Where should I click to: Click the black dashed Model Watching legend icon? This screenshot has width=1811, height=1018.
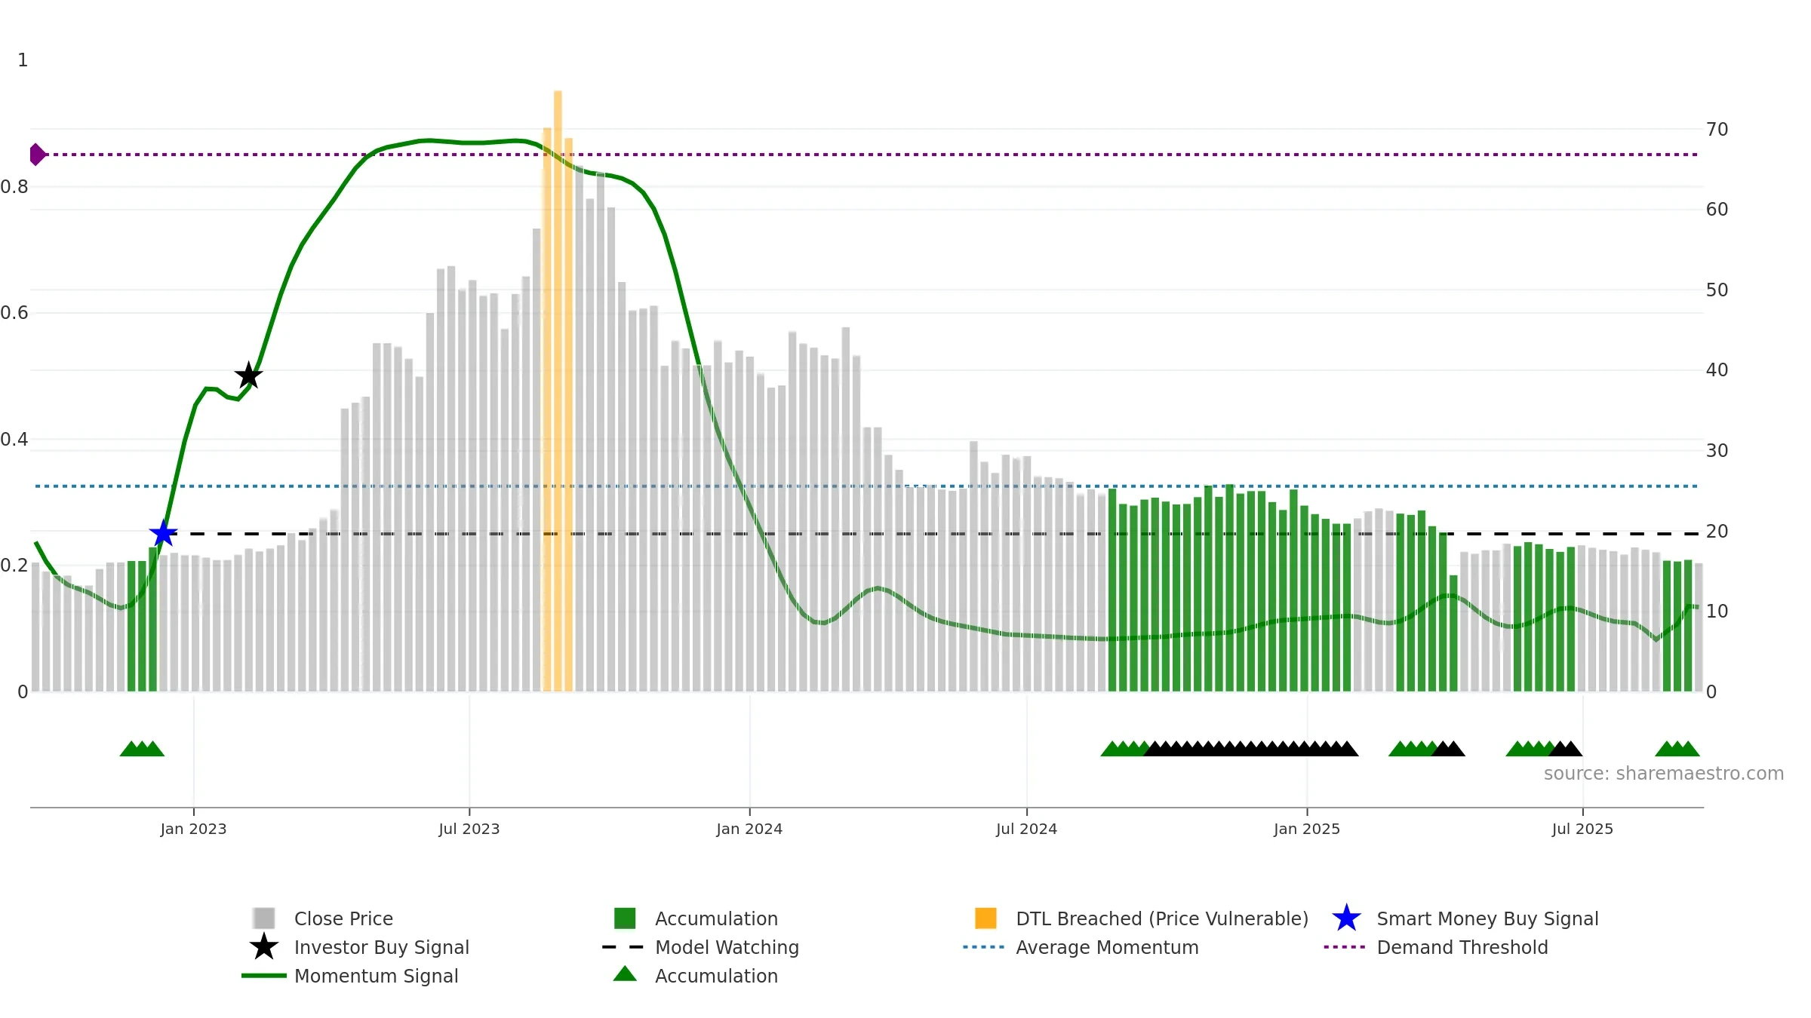(623, 947)
